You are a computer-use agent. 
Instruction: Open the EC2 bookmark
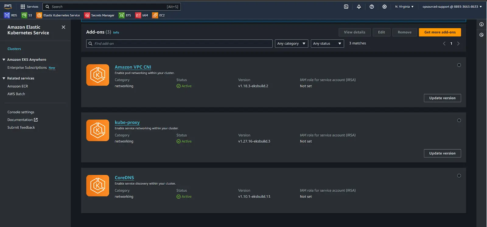coord(159,15)
